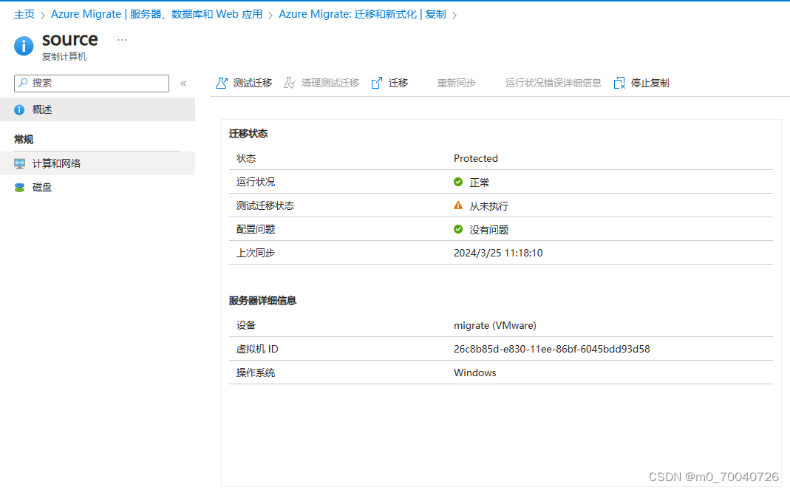Screen dimensions: 790x490
Task: Click the 配置问题 row label
Action: pos(256,229)
